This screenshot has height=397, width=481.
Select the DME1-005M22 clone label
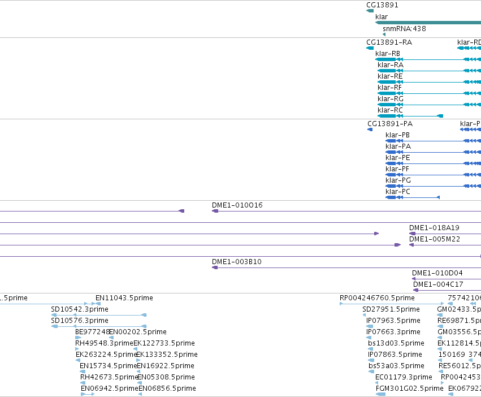tap(435, 239)
